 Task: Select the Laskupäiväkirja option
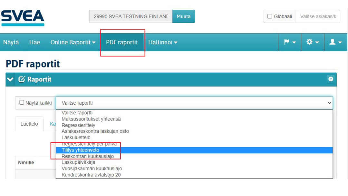click(194, 162)
